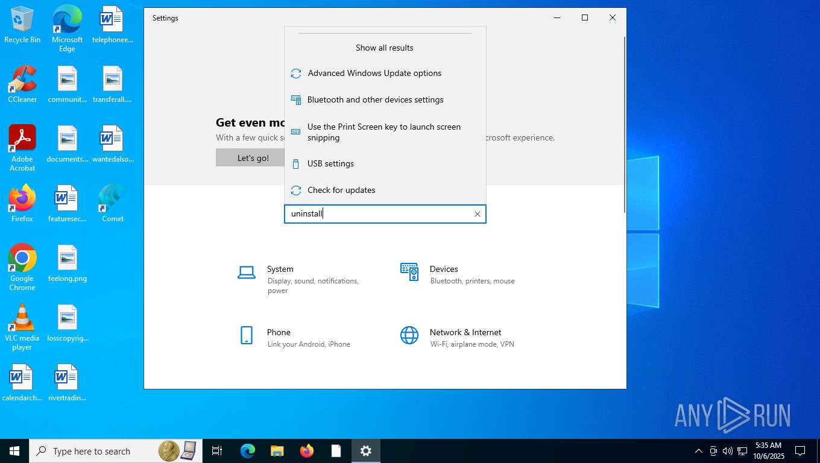Launch Firefox from the desktop

pyautogui.click(x=22, y=204)
